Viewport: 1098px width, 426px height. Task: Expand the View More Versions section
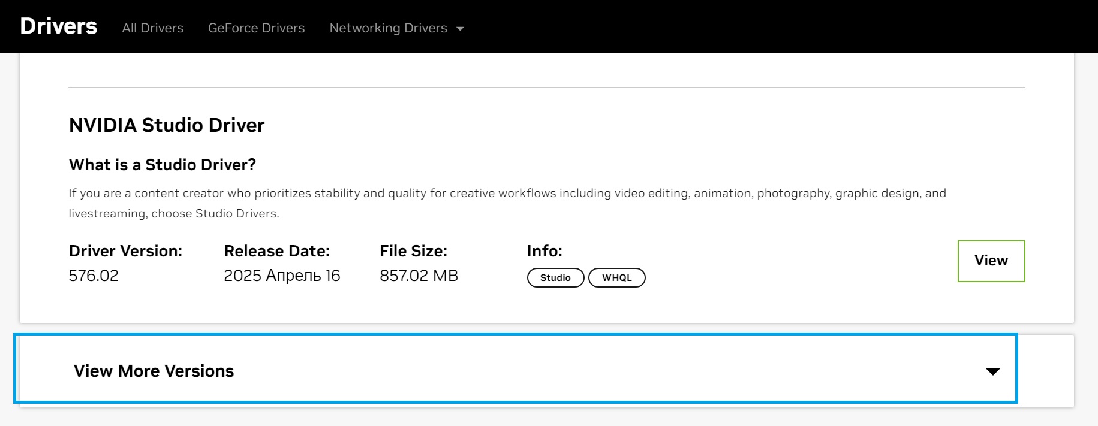[x=154, y=371]
